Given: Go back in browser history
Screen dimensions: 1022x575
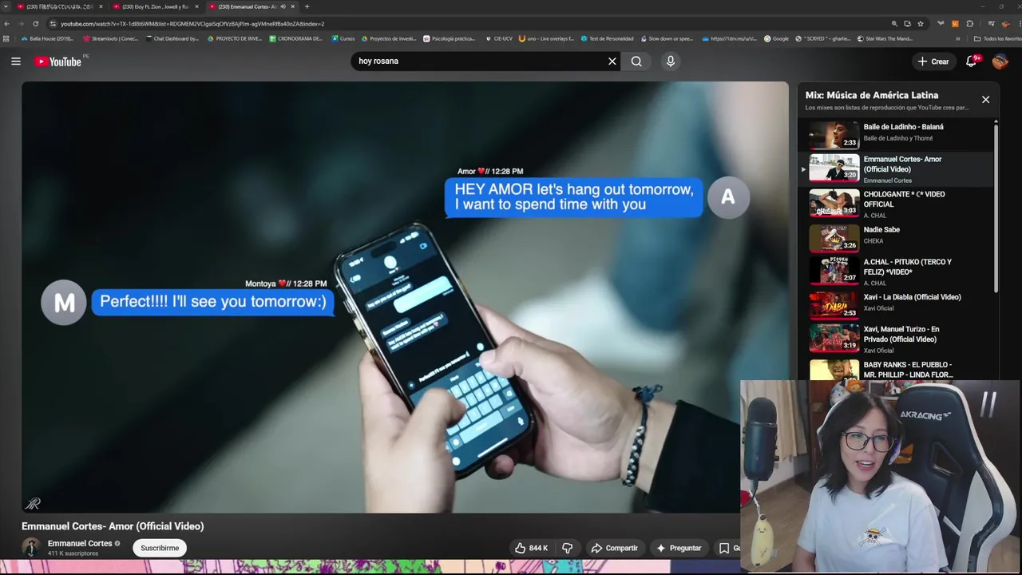Looking at the screenshot, I should (7, 24).
